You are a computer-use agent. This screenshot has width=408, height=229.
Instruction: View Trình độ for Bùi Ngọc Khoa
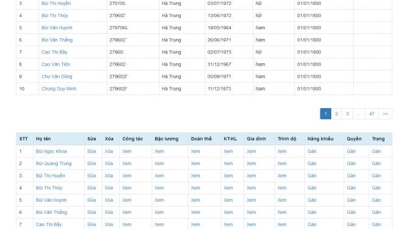[282, 151]
